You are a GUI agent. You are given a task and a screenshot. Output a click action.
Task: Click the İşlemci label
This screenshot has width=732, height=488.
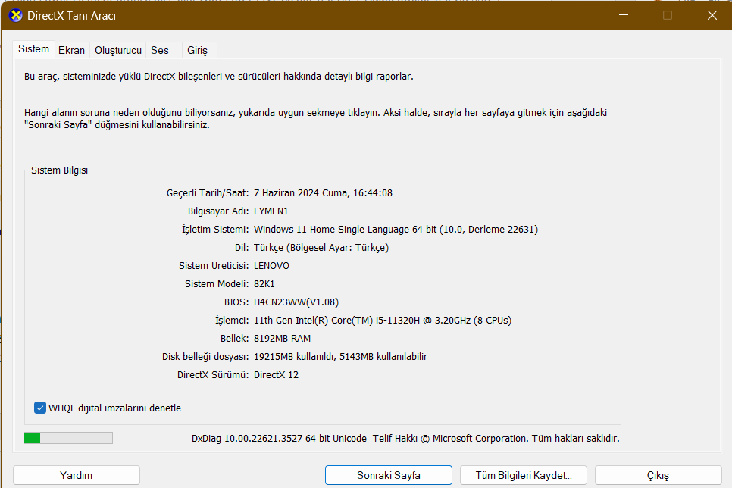coord(232,321)
